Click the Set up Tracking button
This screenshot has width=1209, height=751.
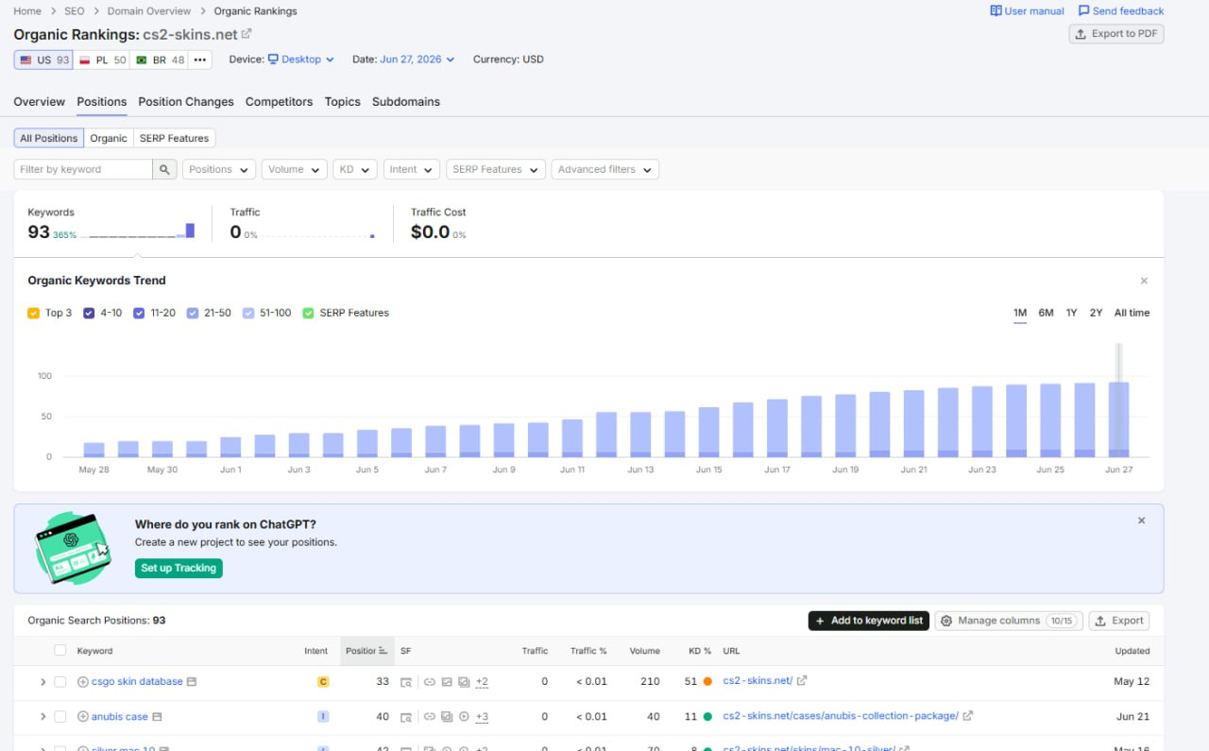pyautogui.click(x=179, y=568)
